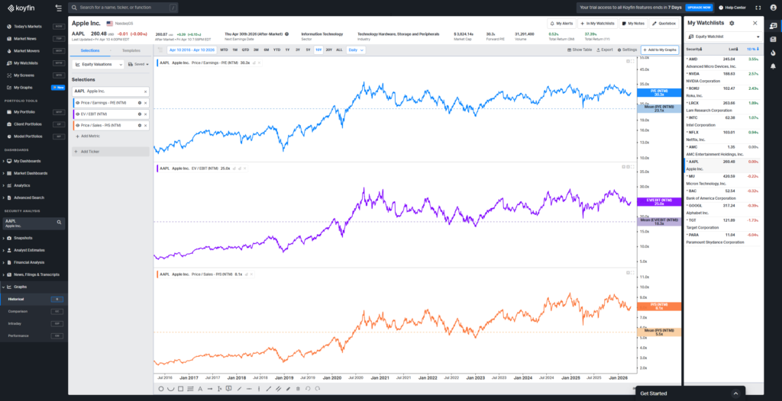This screenshot has height=401, width=782.
Task: Click search magnifier beside AAPL in sidebar
Action: (x=59, y=222)
